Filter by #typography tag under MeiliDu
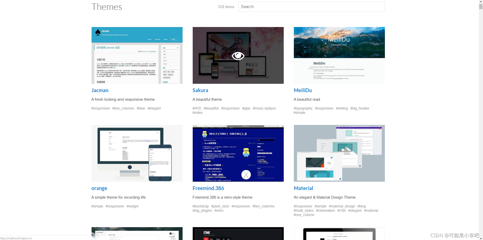This screenshot has width=483, height=240. 303,108
